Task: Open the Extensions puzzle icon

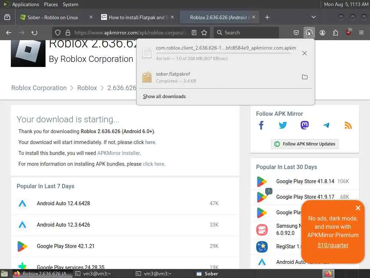Action: point(335,33)
